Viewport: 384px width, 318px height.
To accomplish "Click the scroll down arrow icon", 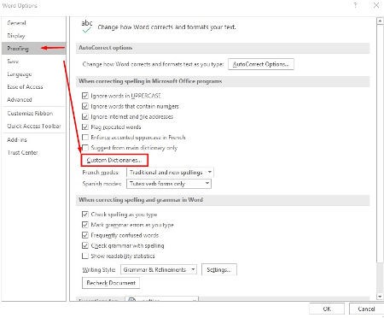I will click(380, 297).
